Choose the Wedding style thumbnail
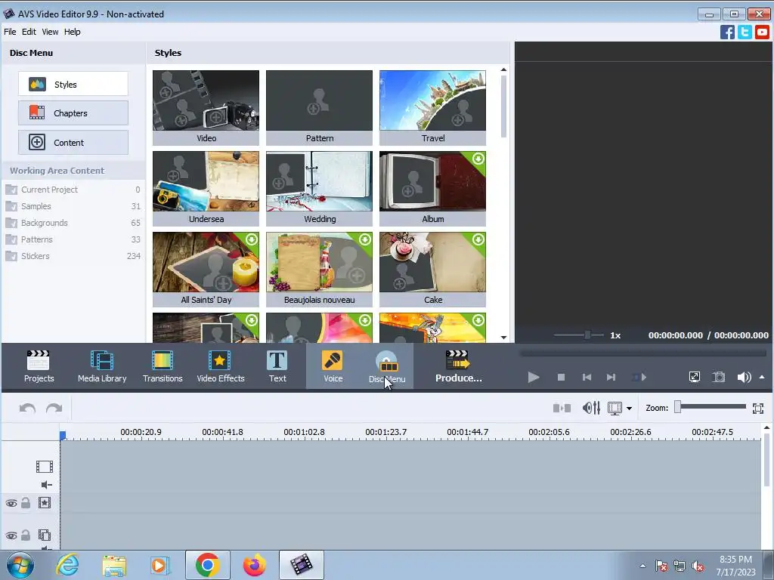The height and width of the screenshot is (580, 774). (x=320, y=181)
